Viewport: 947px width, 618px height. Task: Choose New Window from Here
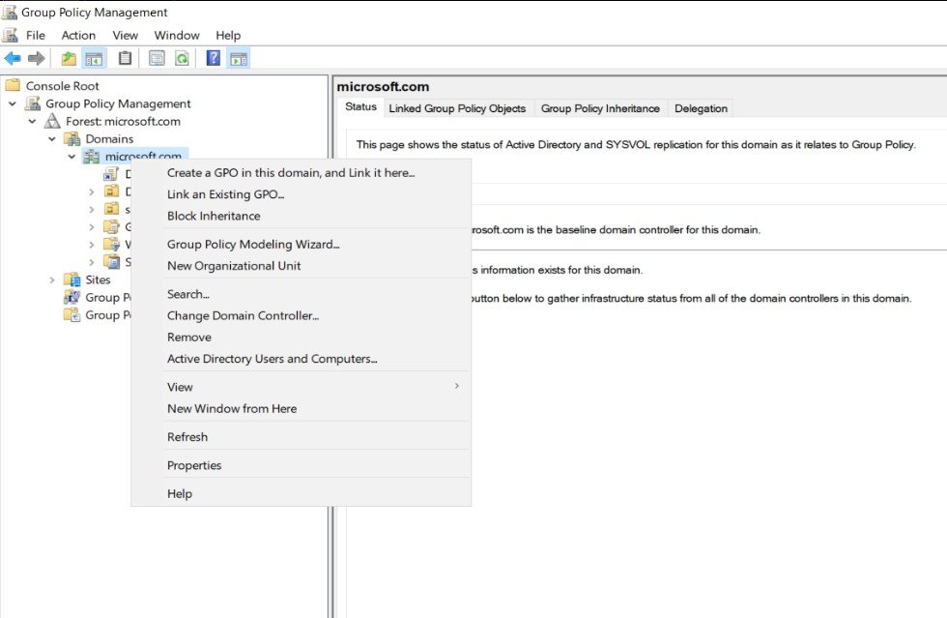click(x=301, y=408)
